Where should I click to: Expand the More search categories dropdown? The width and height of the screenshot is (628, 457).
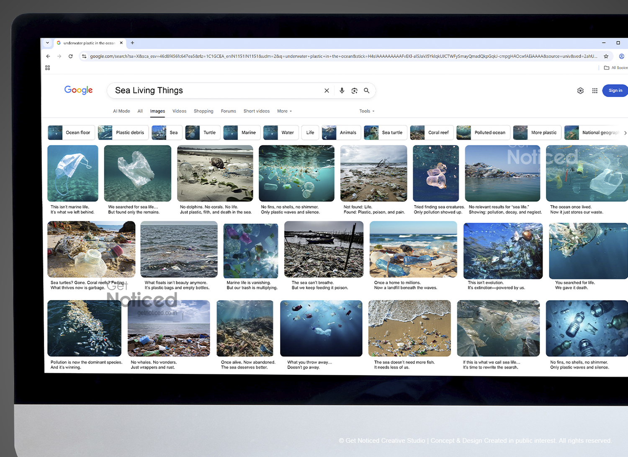[284, 111]
